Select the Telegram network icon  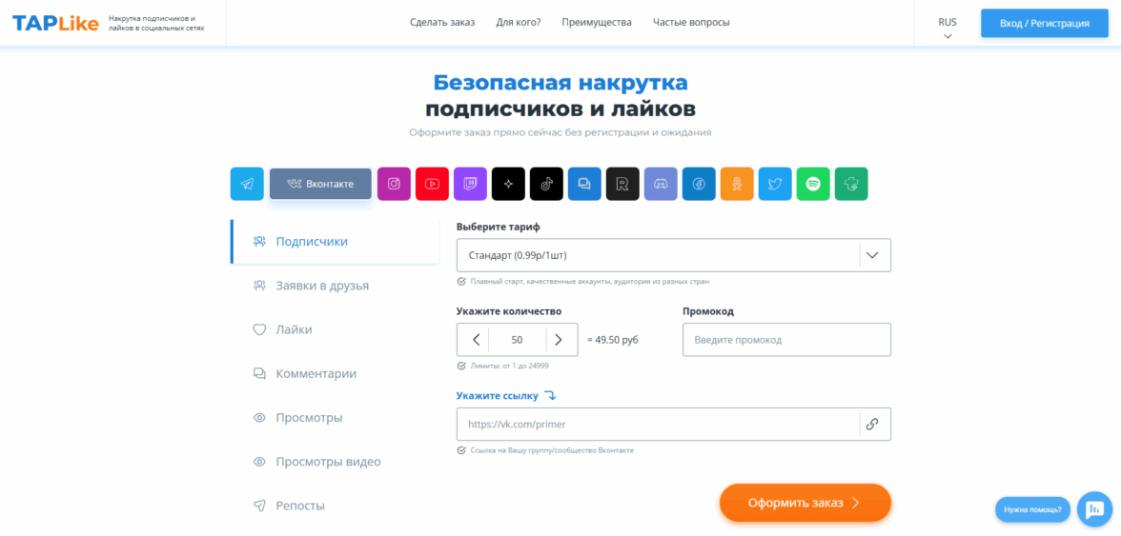coord(247,184)
